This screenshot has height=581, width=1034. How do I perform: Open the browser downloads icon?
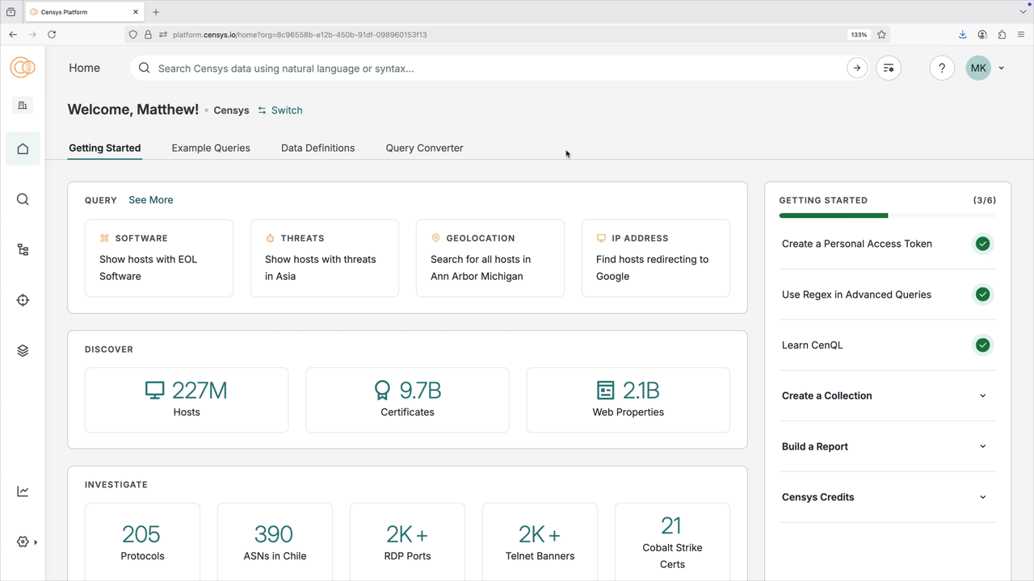[x=963, y=35]
